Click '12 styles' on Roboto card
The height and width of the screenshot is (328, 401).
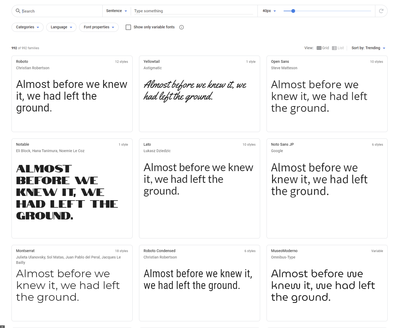[122, 62]
